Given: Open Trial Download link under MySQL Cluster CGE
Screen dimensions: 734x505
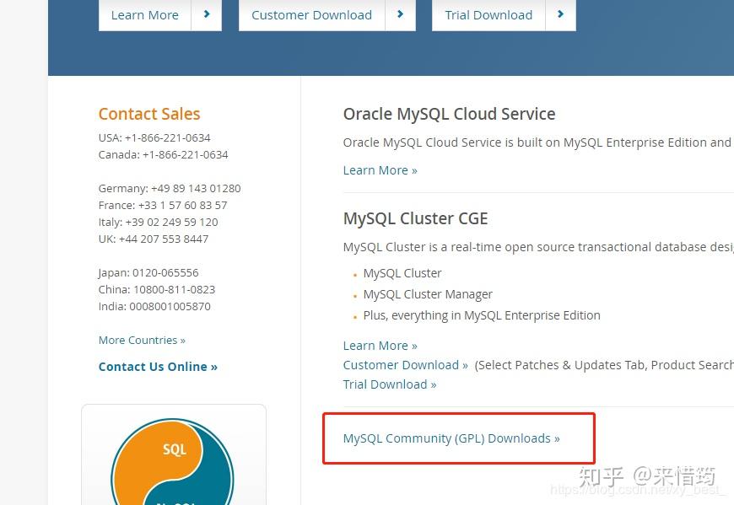Looking at the screenshot, I should 390,384.
